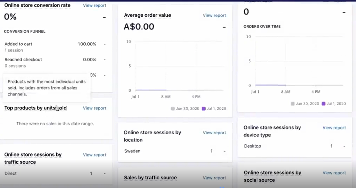The height and width of the screenshot is (188, 356).
Task: Click the 0% conversion rate value
Action: [x=10, y=17]
